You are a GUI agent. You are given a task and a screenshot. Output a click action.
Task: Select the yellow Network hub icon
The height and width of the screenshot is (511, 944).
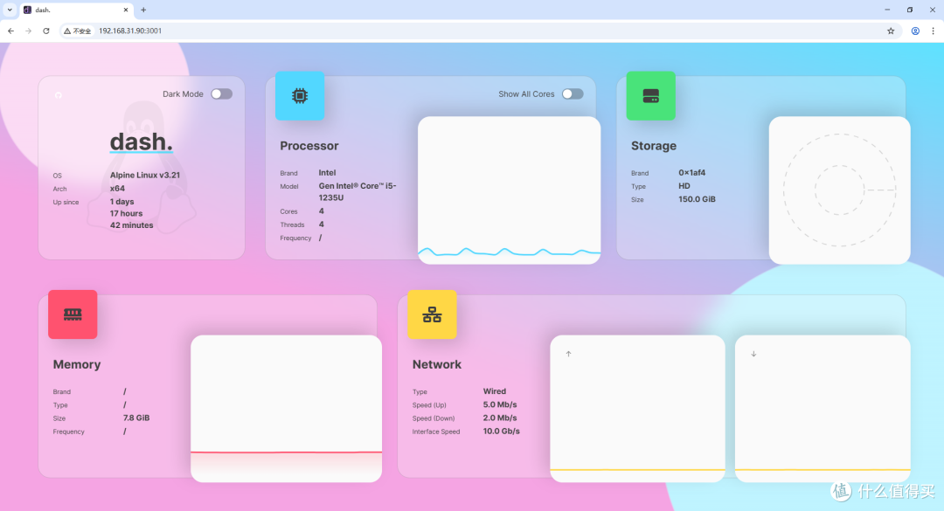(x=432, y=314)
